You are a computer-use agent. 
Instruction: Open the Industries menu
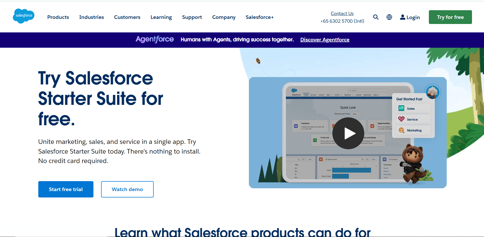(x=91, y=17)
